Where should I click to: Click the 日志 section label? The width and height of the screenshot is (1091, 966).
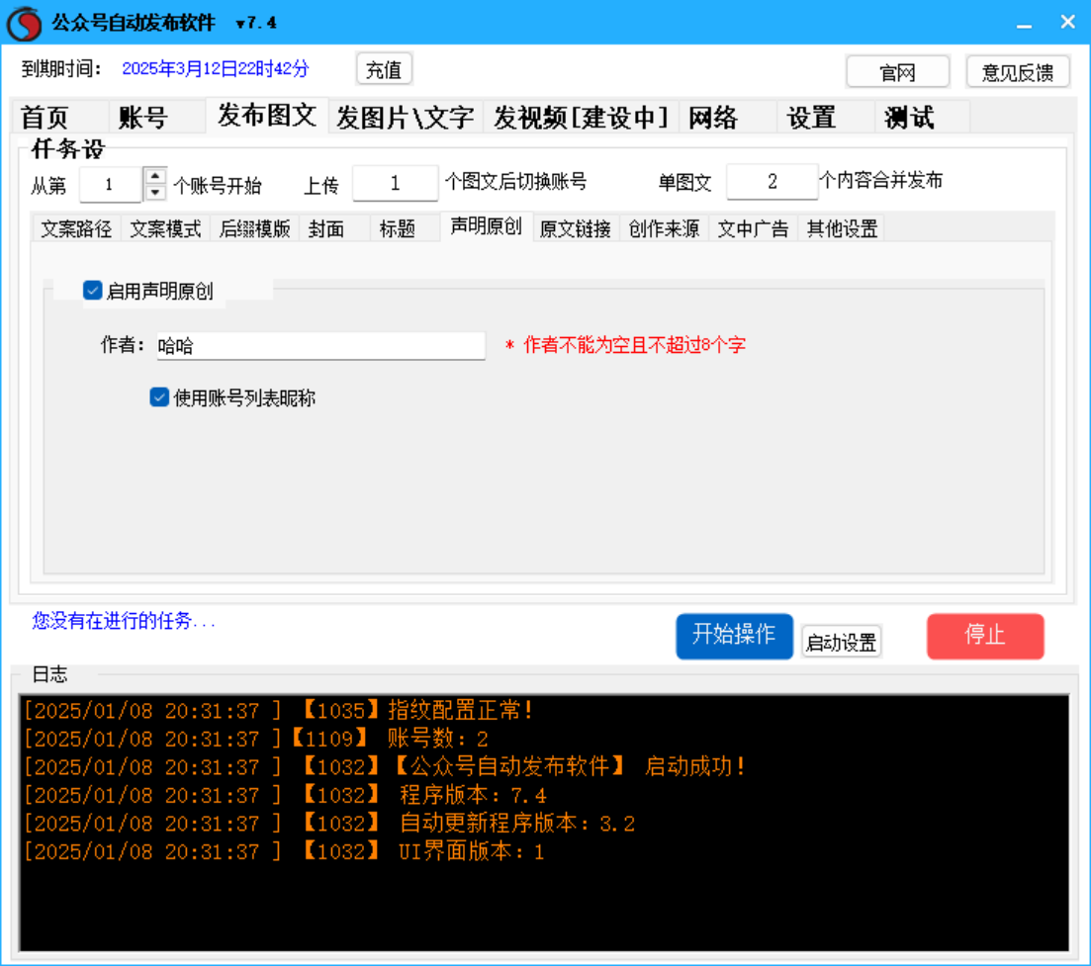pyautogui.click(x=50, y=674)
